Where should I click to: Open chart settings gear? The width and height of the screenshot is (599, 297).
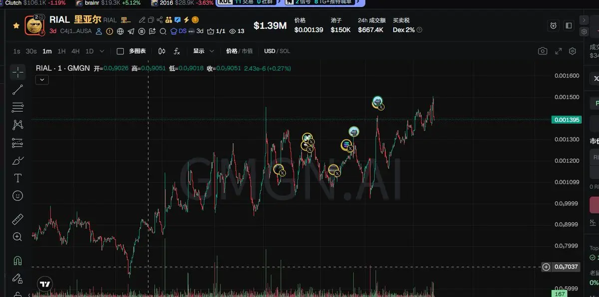573,51
